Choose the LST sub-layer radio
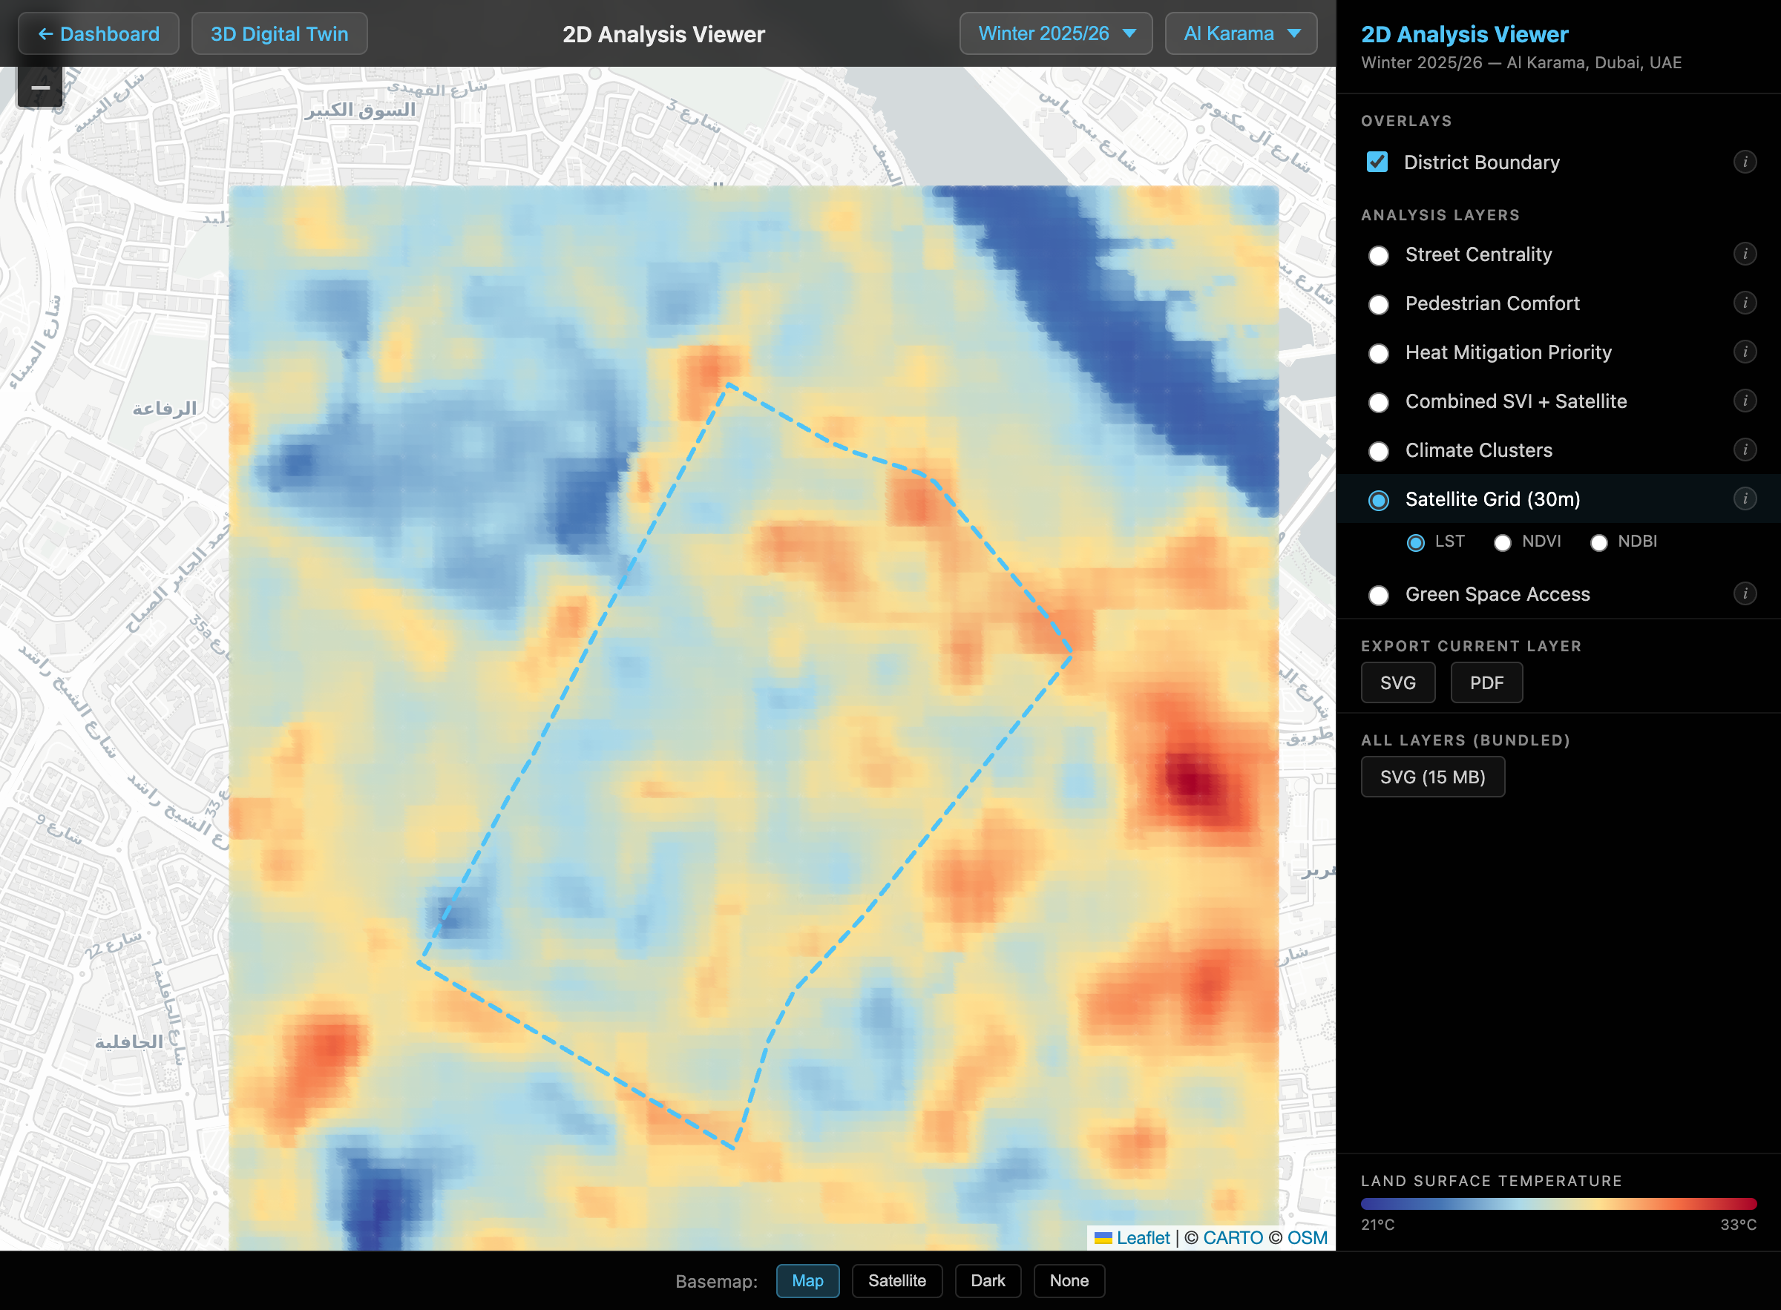 coord(1415,542)
